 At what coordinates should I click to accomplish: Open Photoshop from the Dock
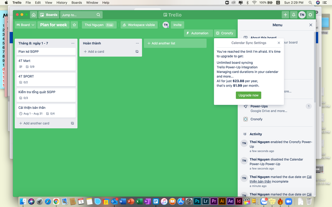click(x=197, y=201)
